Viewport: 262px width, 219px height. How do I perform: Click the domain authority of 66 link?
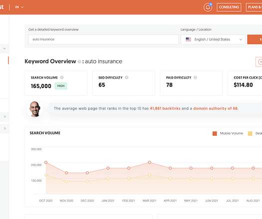pos(216,108)
